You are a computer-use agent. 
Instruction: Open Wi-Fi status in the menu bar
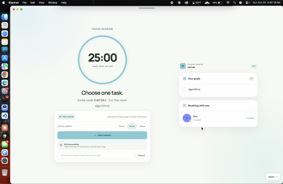coord(228,3)
